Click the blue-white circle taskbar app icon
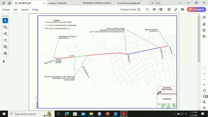Viewport: 208px width, 117px height. point(99,114)
